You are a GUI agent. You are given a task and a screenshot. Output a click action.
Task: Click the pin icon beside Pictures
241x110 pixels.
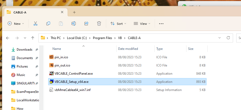click(x=37, y=66)
